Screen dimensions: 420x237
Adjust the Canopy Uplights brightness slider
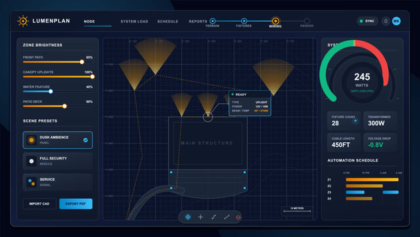click(58, 77)
